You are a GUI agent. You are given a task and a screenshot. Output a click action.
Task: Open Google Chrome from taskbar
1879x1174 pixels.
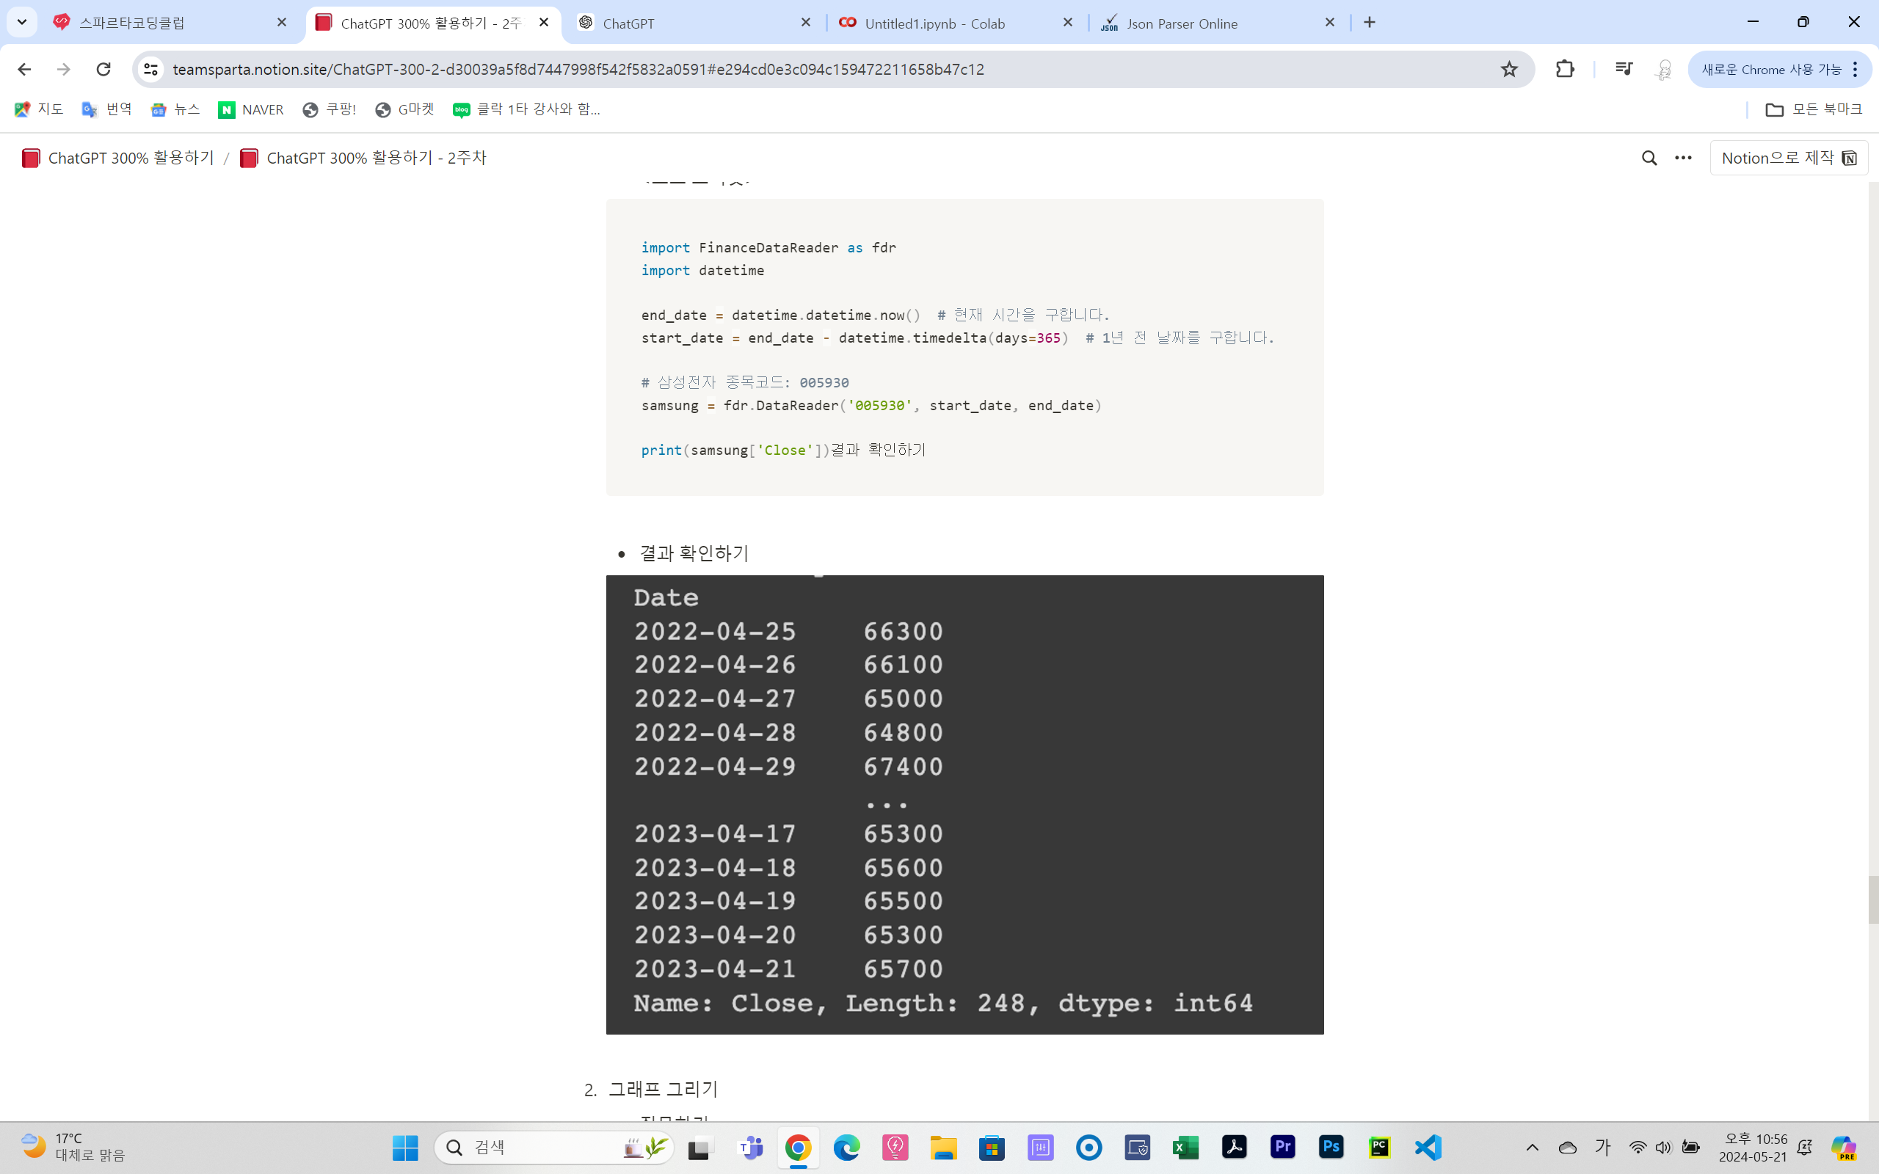[x=798, y=1147]
